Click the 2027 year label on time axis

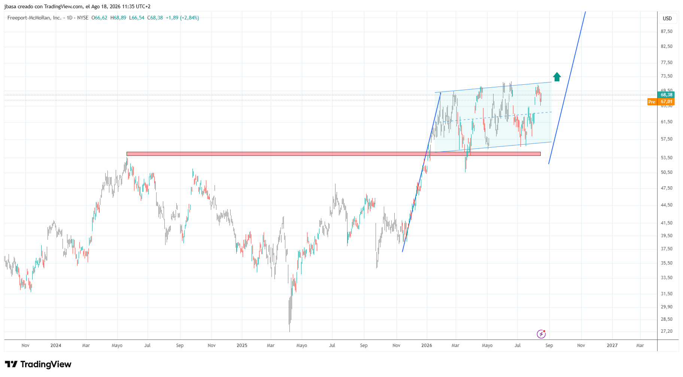pyautogui.click(x=612, y=346)
